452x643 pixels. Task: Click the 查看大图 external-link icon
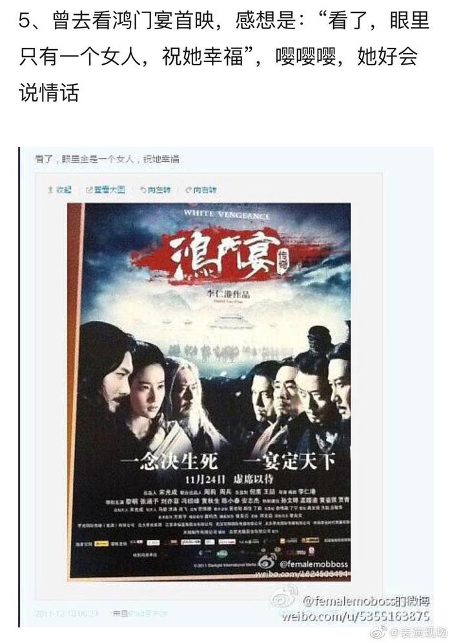click(89, 190)
